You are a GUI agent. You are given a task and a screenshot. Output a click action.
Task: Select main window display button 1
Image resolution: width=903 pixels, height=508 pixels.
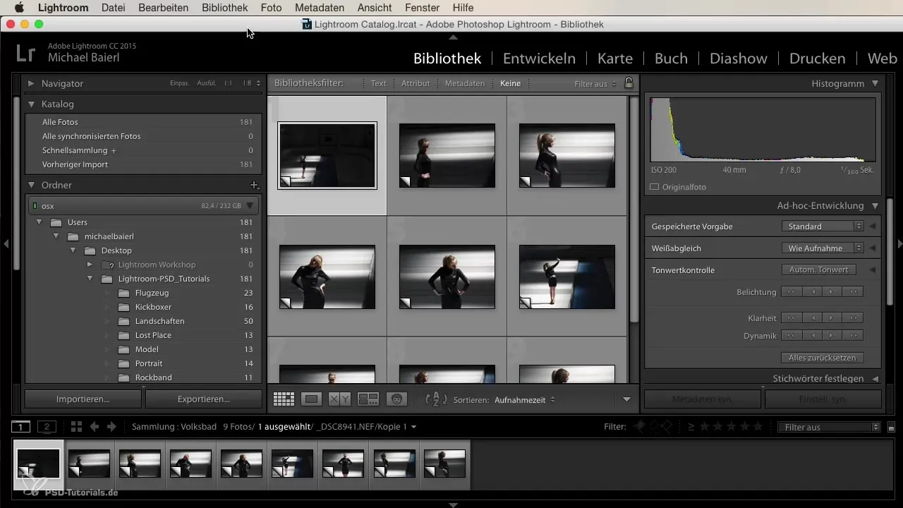tap(20, 427)
